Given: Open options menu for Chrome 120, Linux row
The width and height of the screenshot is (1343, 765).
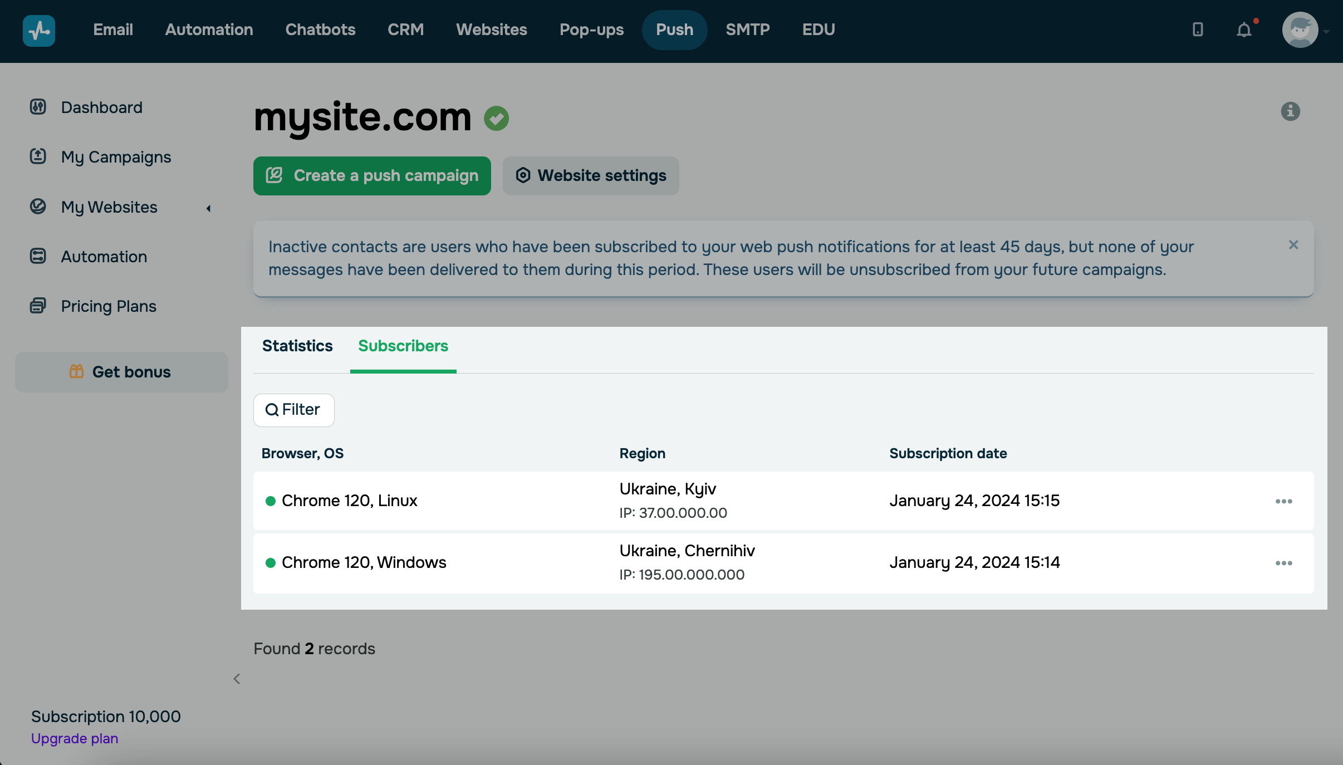Looking at the screenshot, I should 1283,501.
